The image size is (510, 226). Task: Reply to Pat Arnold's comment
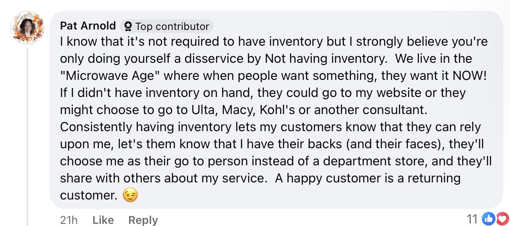click(143, 220)
